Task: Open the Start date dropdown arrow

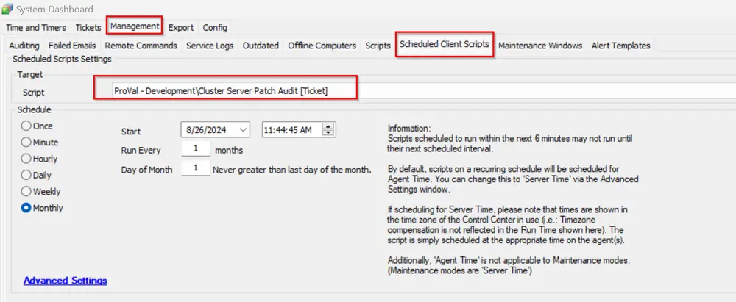Action: coord(243,130)
